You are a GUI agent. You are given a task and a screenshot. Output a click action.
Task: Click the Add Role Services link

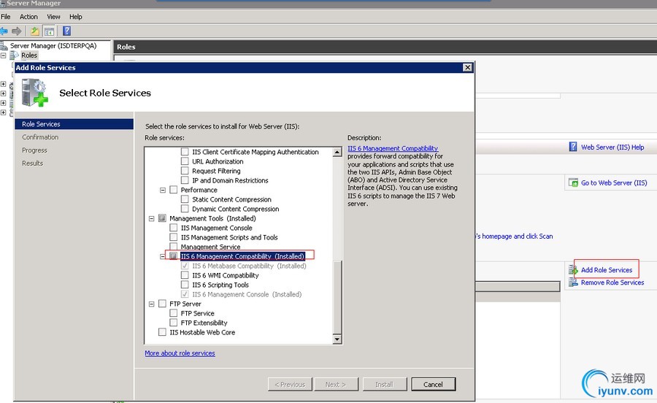607,270
